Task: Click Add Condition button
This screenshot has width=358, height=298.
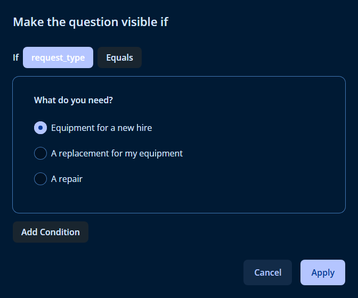Action: click(51, 232)
